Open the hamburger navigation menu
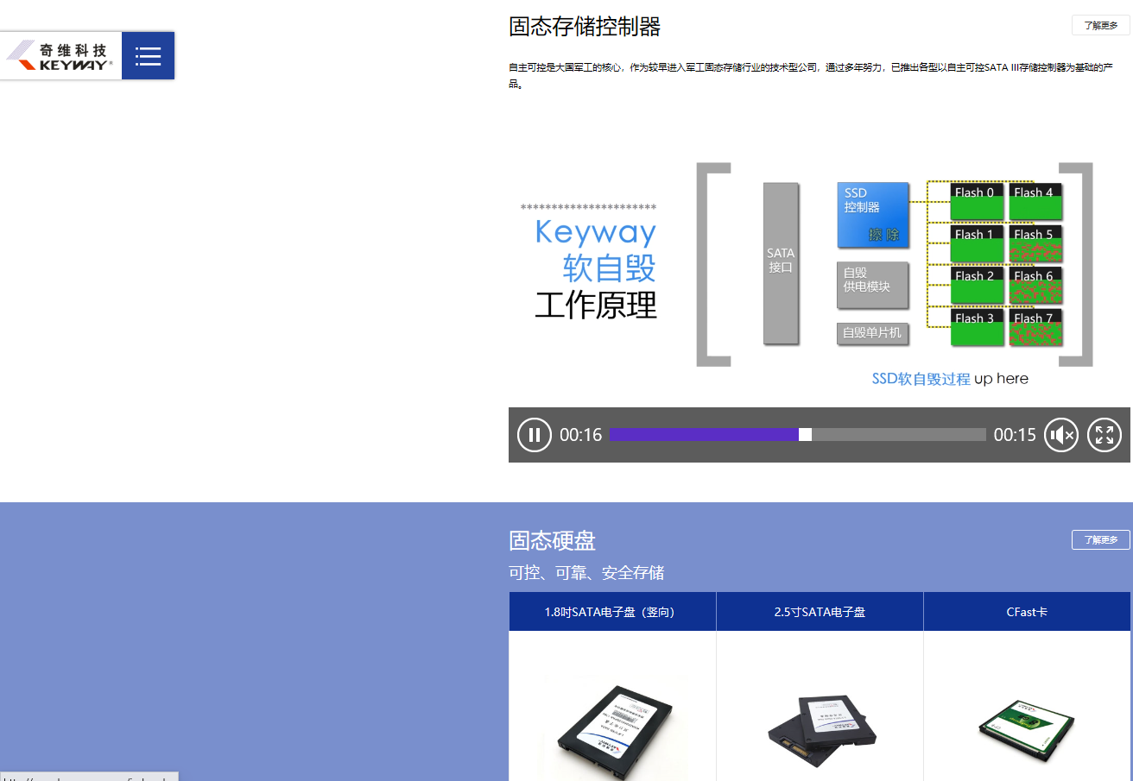This screenshot has height=781, width=1133. 149,56
